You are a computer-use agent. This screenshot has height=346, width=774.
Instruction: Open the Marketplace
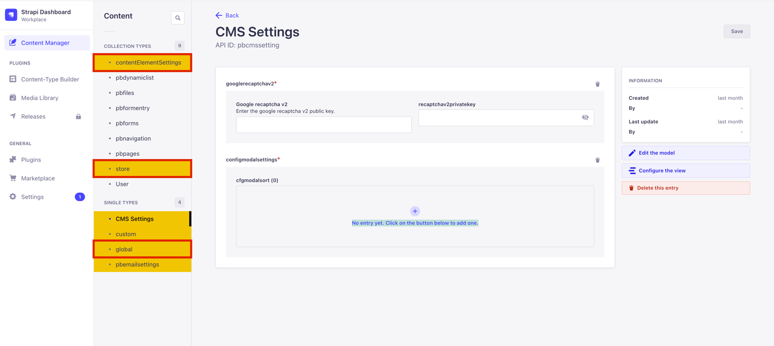[37, 178]
